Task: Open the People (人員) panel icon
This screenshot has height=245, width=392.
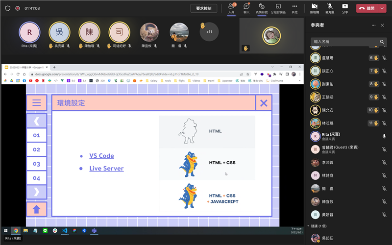Action: tap(231, 8)
